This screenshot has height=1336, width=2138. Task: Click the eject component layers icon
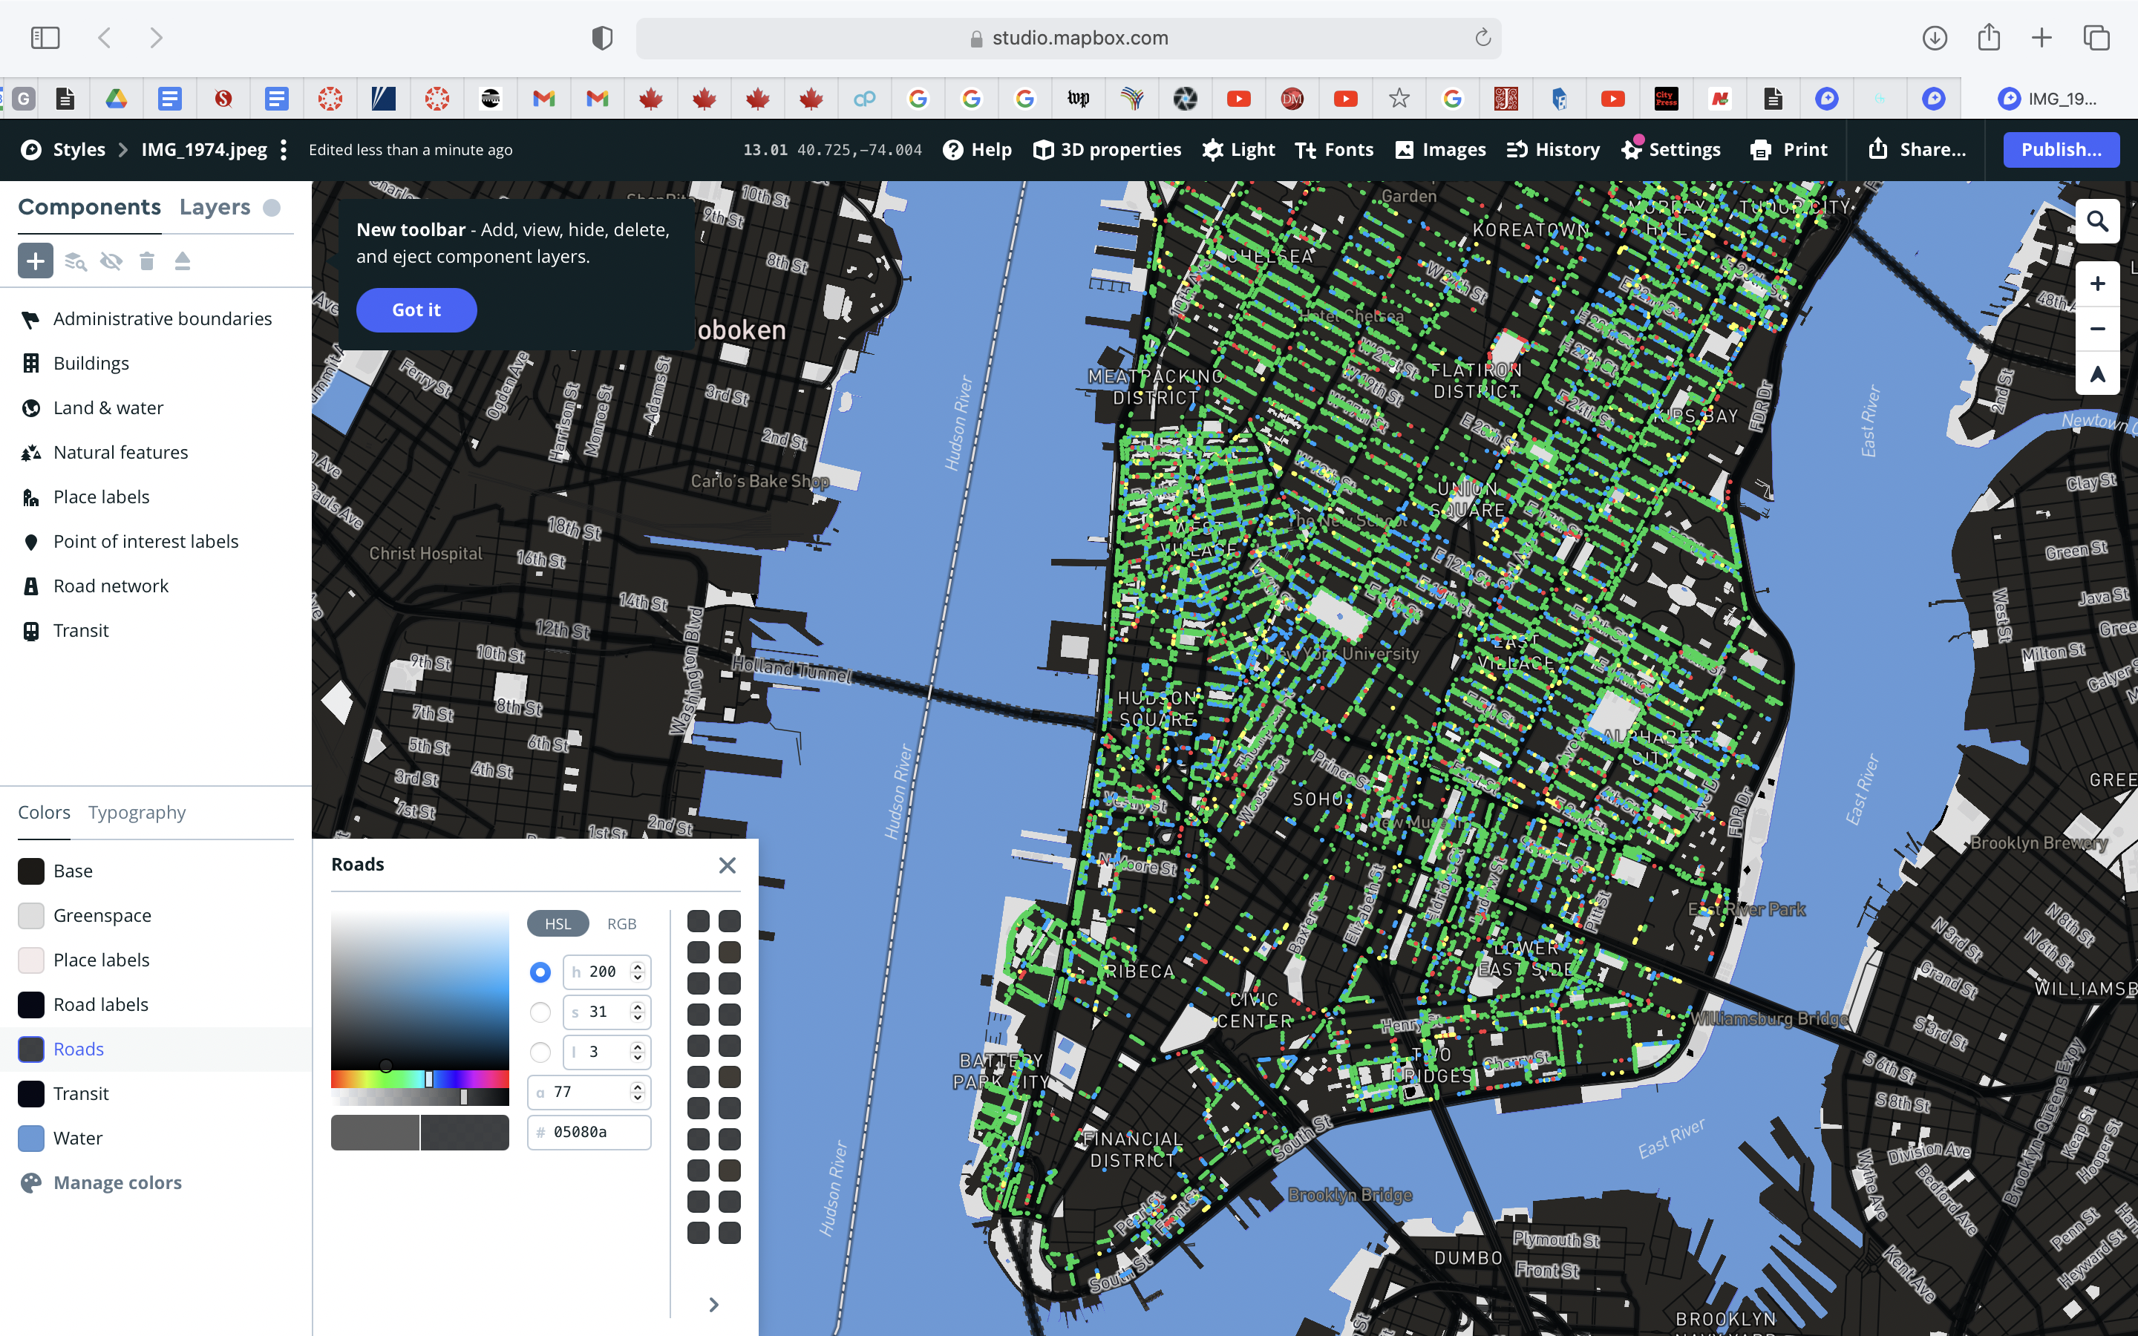(183, 261)
